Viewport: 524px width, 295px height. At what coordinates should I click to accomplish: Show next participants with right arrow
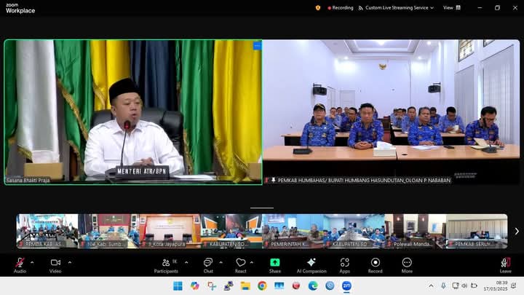517,232
